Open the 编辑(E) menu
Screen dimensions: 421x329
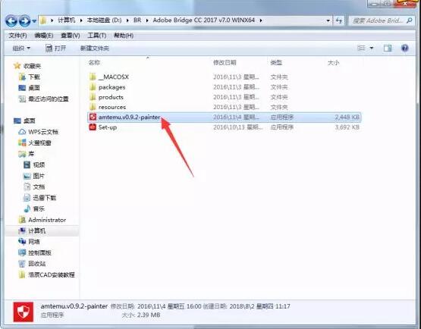(44, 36)
